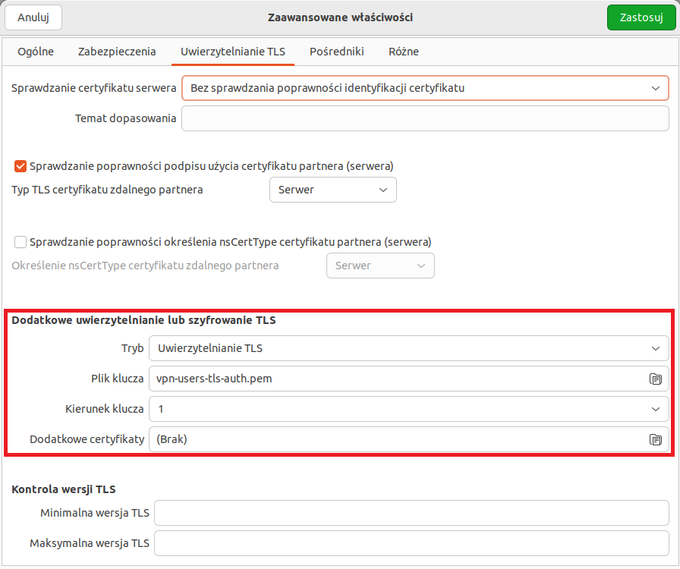Switch to the Ogólne tab
This screenshot has height=569, width=680.
pos(36,52)
